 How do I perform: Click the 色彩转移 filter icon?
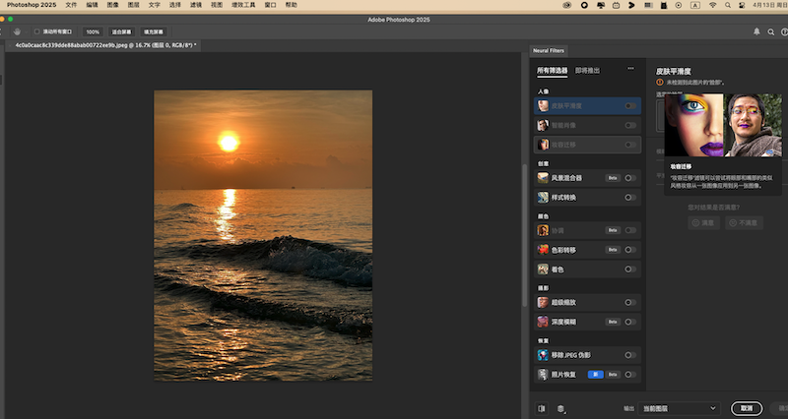coord(543,249)
